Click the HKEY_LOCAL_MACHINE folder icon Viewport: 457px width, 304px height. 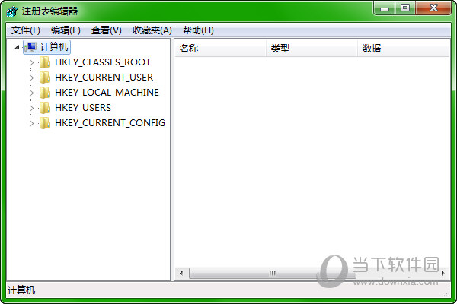pos(45,93)
